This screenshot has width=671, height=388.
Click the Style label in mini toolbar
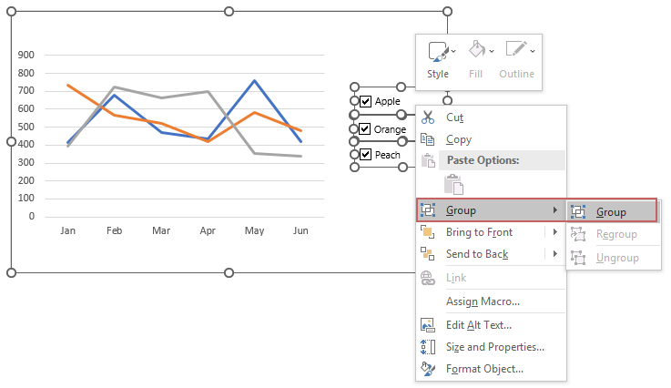click(x=438, y=74)
